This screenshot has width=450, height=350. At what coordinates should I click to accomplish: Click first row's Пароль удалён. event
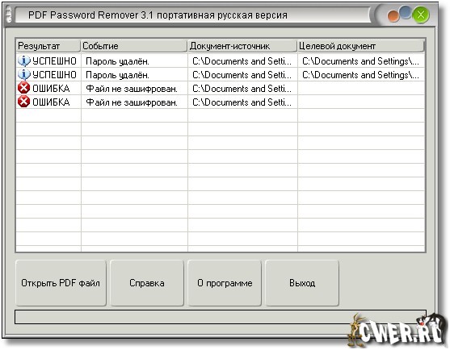117,61
